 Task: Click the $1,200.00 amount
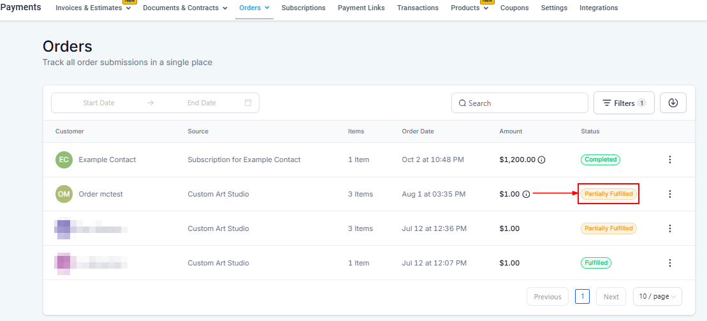pyautogui.click(x=518, y=160)
